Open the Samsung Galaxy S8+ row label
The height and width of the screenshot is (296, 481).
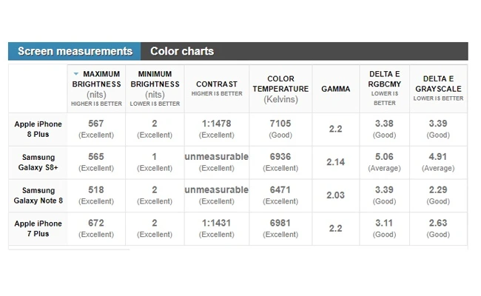(38, 161)
